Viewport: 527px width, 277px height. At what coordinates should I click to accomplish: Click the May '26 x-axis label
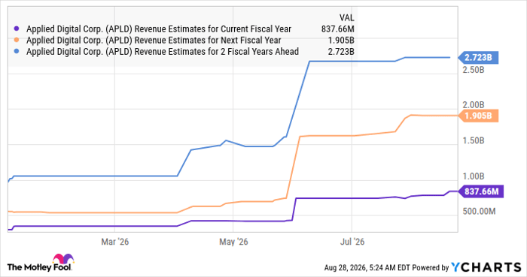click(233, 242)
